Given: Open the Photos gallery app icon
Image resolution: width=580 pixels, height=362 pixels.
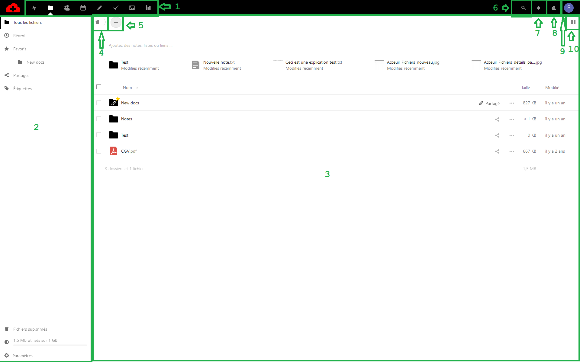Looking at the screenshot, I should (x=132, y=8).
